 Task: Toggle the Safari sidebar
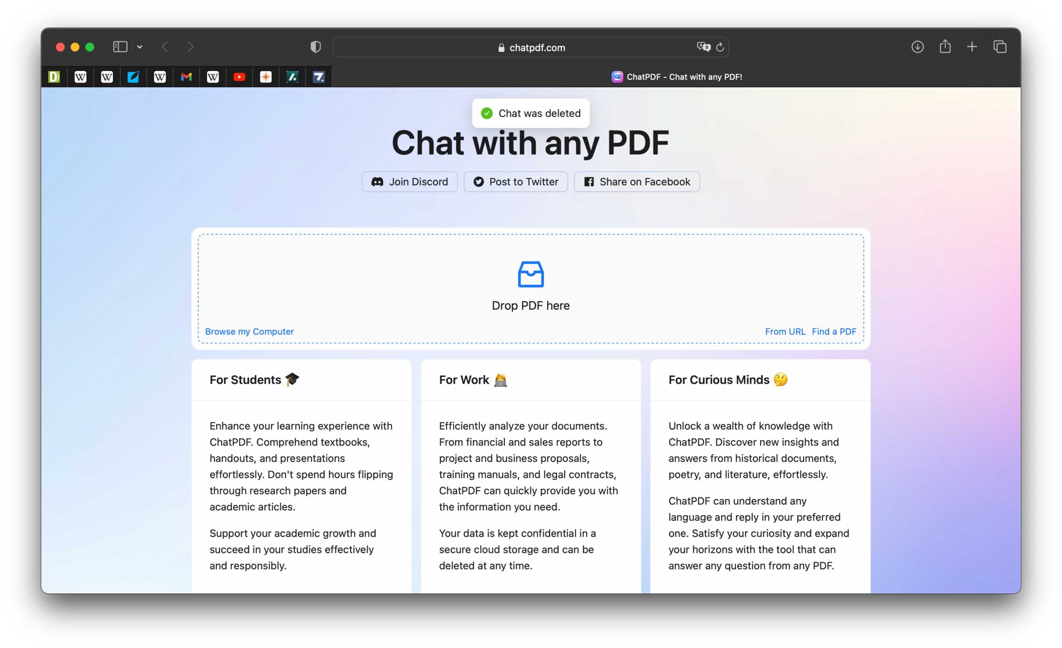[x=120, y=46]
